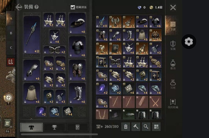Viewport: 209px width, 138px height.
Task: Expand the up arrow above weapon slot
Action: click(x=32, y=14)
